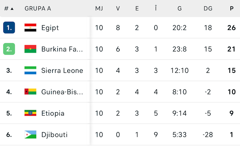The image size is (240, 146).
Task: Click the Guinea-Bissau flag icon
Action: pyautogui.click(x=30, y=92)
